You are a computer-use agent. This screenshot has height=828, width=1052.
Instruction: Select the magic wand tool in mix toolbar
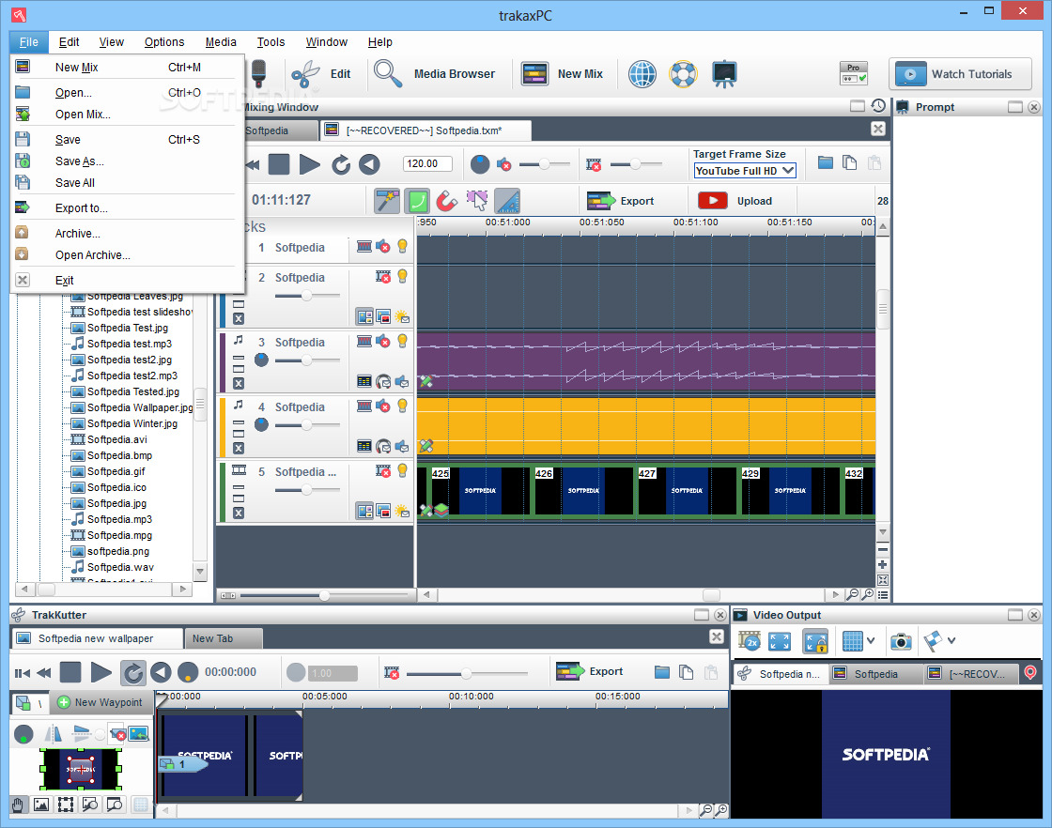tap(387, 201)
